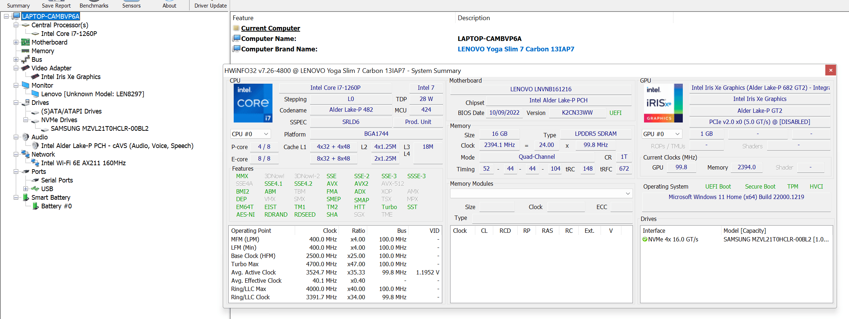The height and width of the screenshot is (319, 849).
Task: Select the Serial Ports tree item
Action: tap(57, 180)
